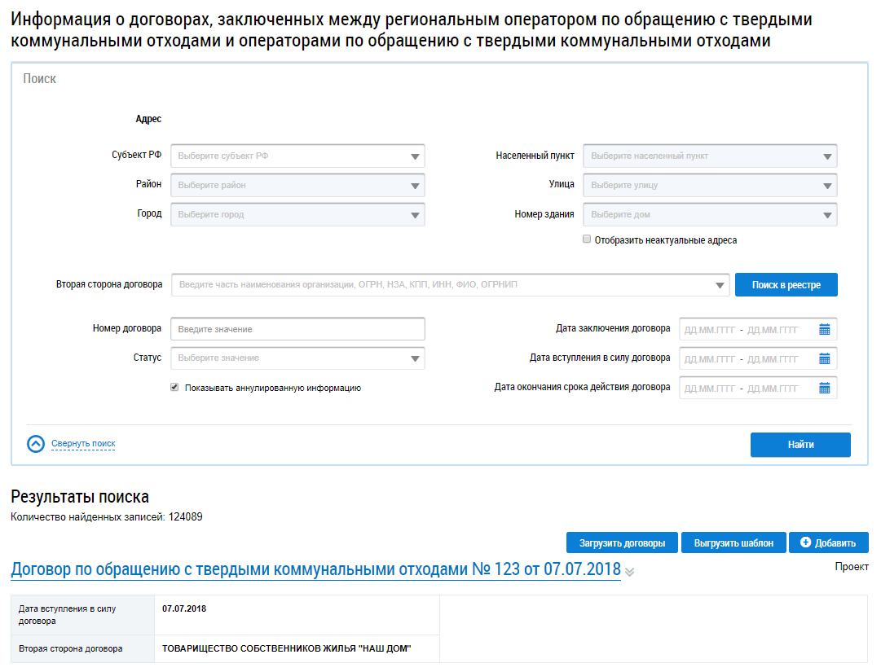Click the Найти search button
The width and height of the screenshot is (881, 672).
[800, 445]
